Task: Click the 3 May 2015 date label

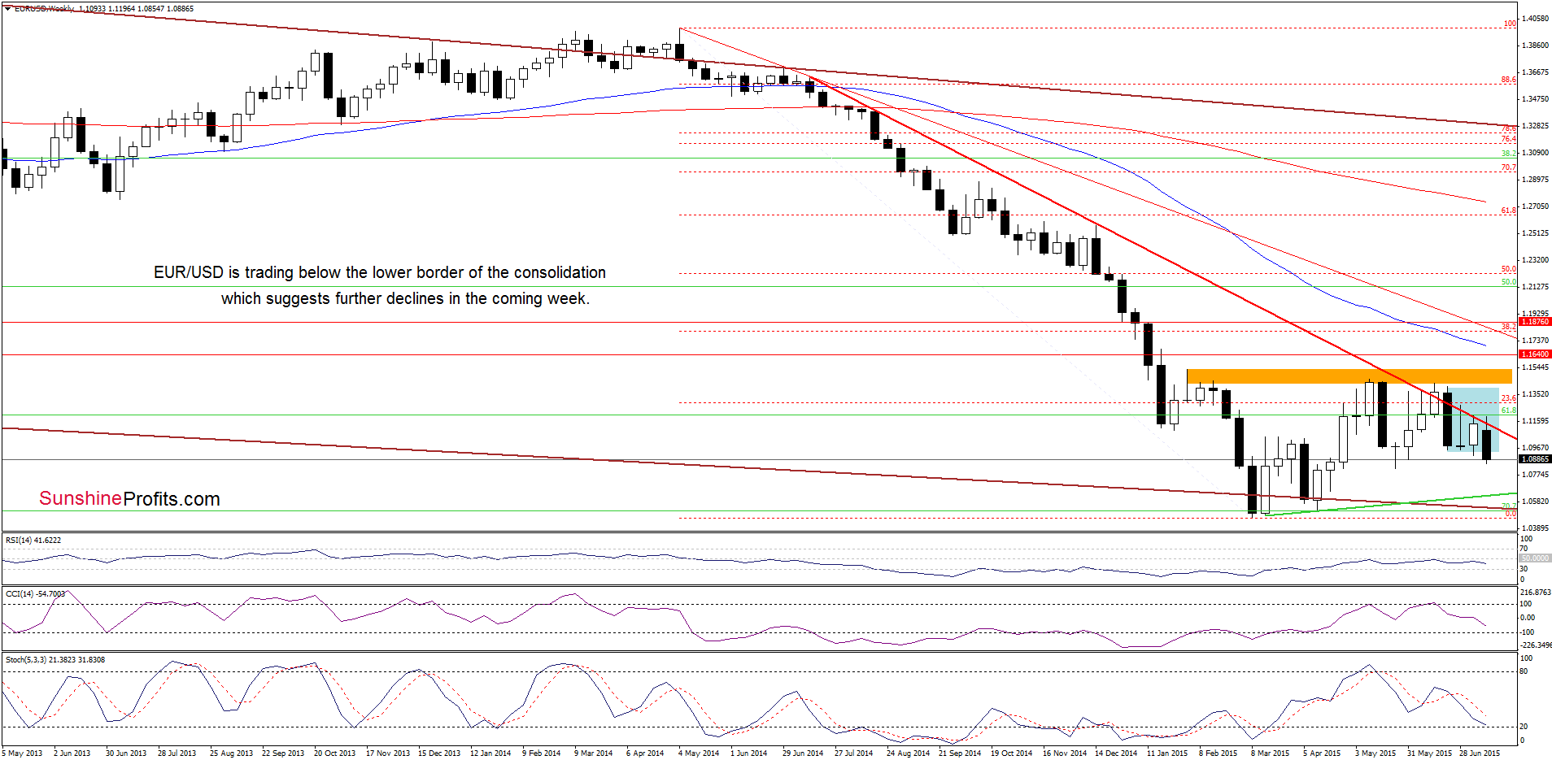Action: pyautogui.click(x=1375, y=753)
